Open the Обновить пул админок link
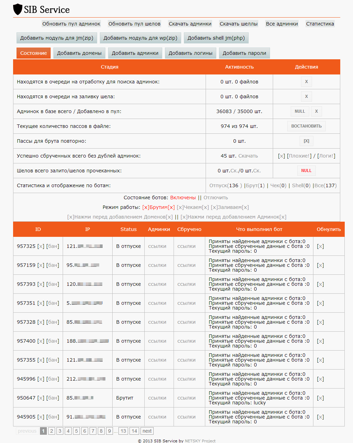The height and width of the screenshot is (443, 353). click(x=71, y=24)
